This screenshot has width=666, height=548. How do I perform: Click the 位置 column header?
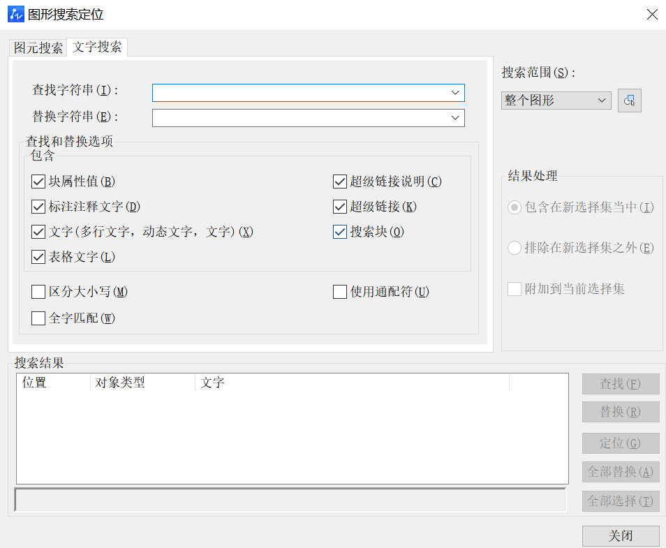click(x=53, y=383)
